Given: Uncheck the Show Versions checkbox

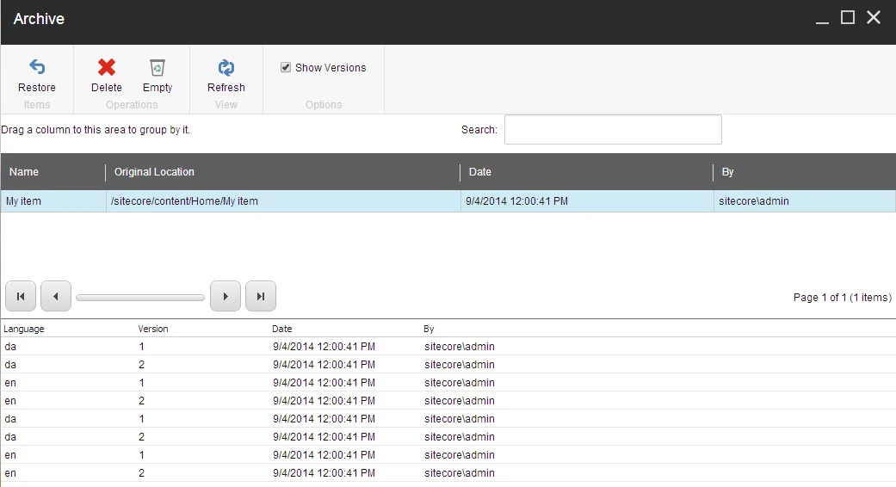Looking at the screenshot, I should (x=286, y=67).
